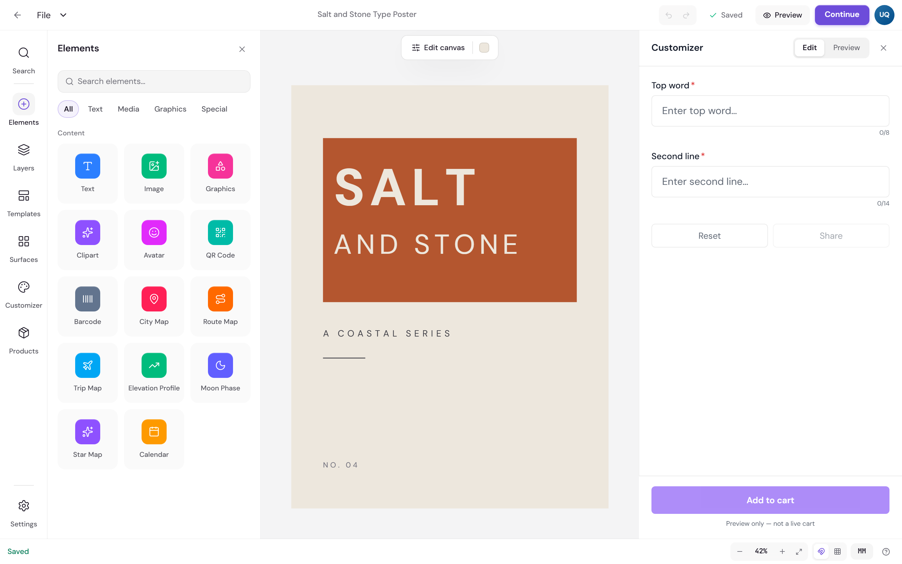Add a Trip Map element
The image size is (902, 564).
[x=88, y=373]
